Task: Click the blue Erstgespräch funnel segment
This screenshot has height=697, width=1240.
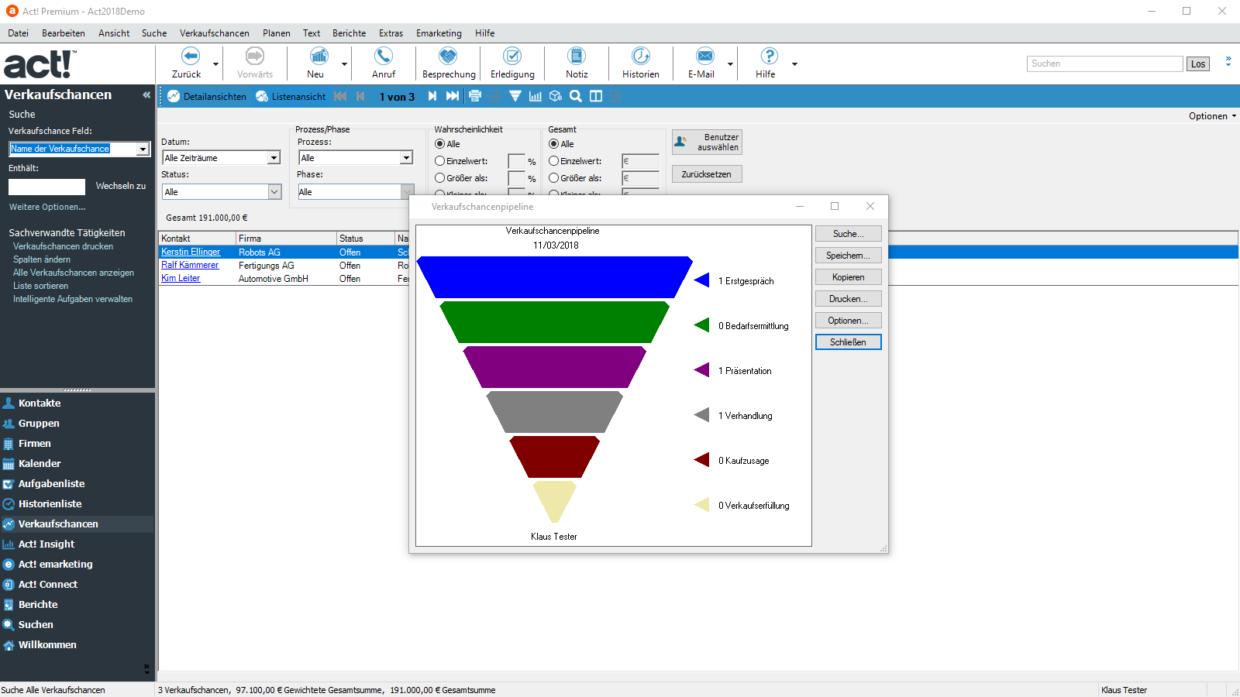Action: pyautogui.click(x=554, y=277)
